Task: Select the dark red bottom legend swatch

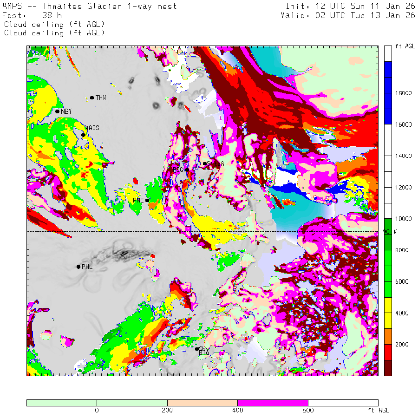Action: [388, 368]
